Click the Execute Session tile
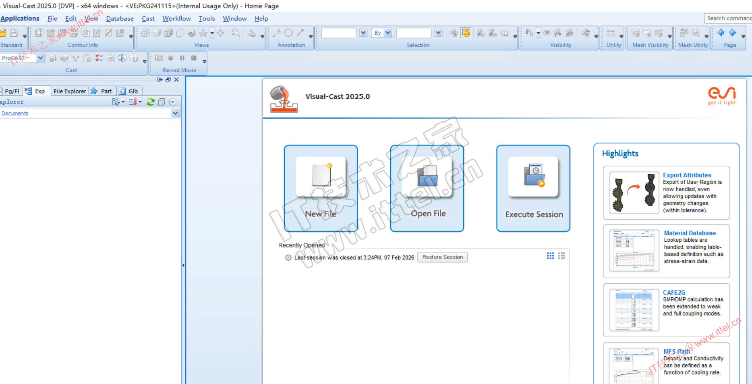The image size is (752, 384). tap(533, 189)
